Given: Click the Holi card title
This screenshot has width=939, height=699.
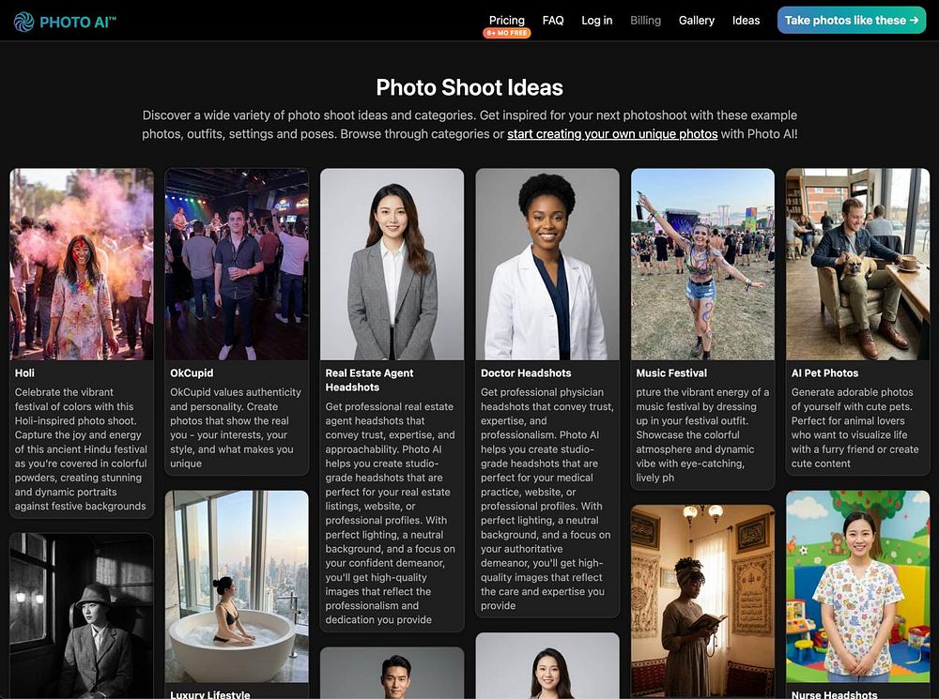Looking at the screenshot, I should coord(24,372).
